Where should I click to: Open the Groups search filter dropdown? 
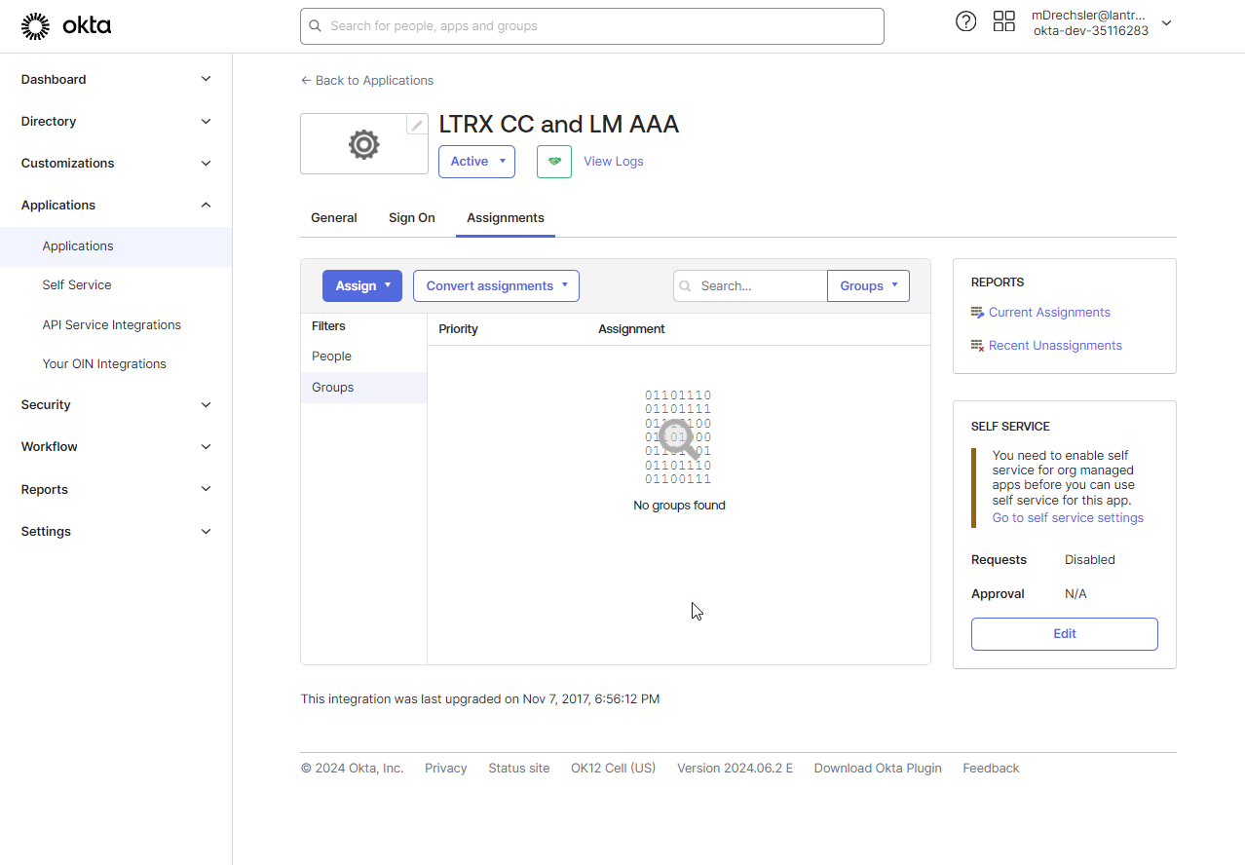pyautogui.click(x=868, y=286)
